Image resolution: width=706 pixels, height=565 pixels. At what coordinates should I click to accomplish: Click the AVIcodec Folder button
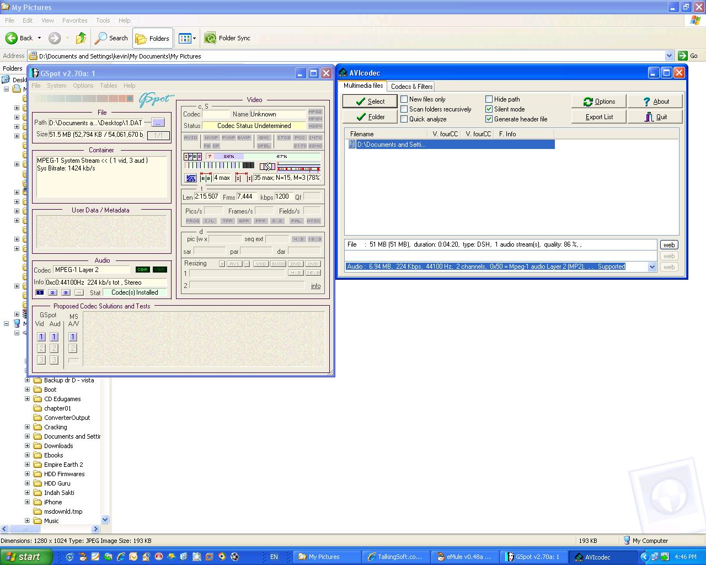[x=370, y=116]
